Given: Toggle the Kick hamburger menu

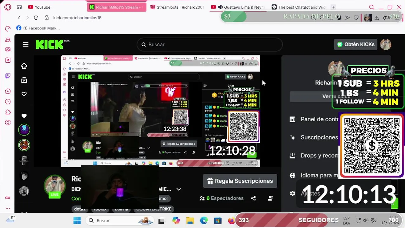Looking at the screenshot, I should click(26, 45).
